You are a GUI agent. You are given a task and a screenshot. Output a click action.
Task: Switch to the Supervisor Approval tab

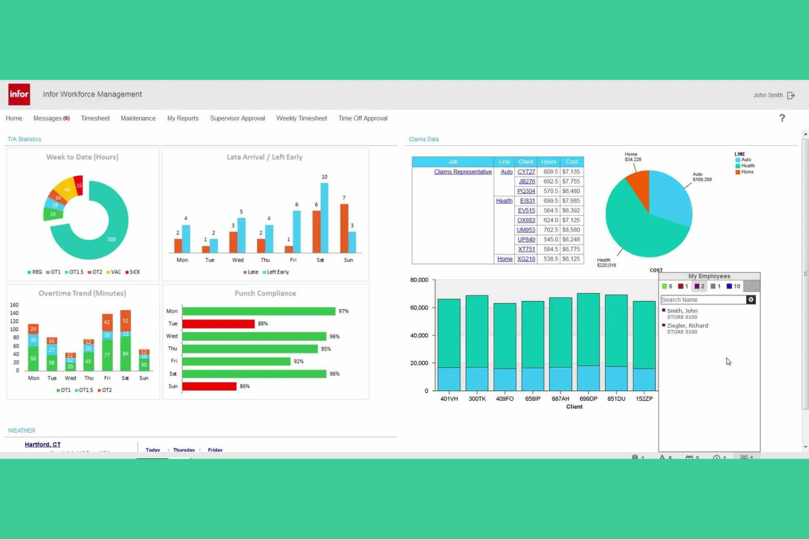click(237, 118)
